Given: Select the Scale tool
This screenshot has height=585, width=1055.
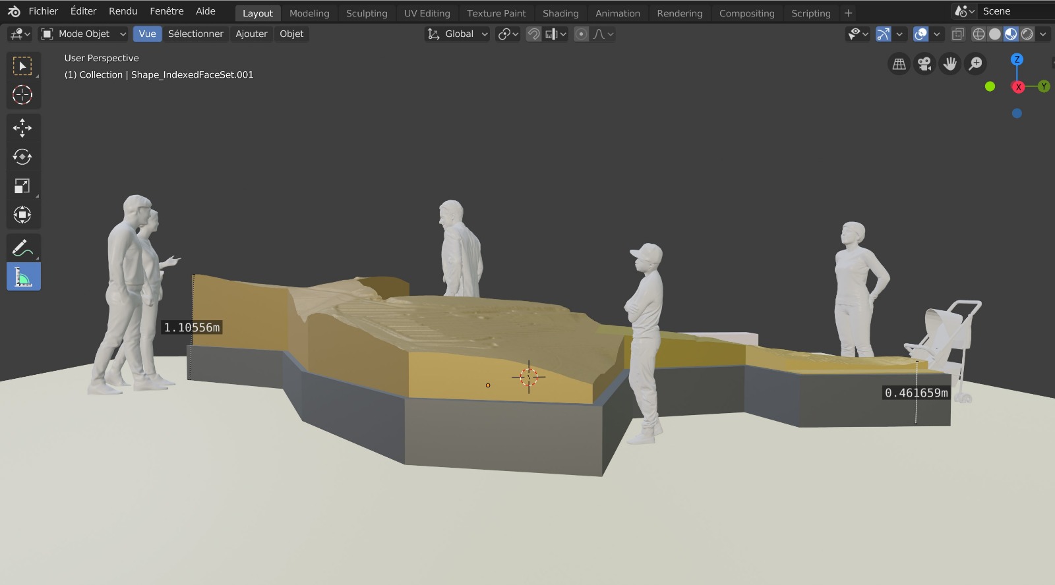Looking at the screenshot, I should (22, 186).
